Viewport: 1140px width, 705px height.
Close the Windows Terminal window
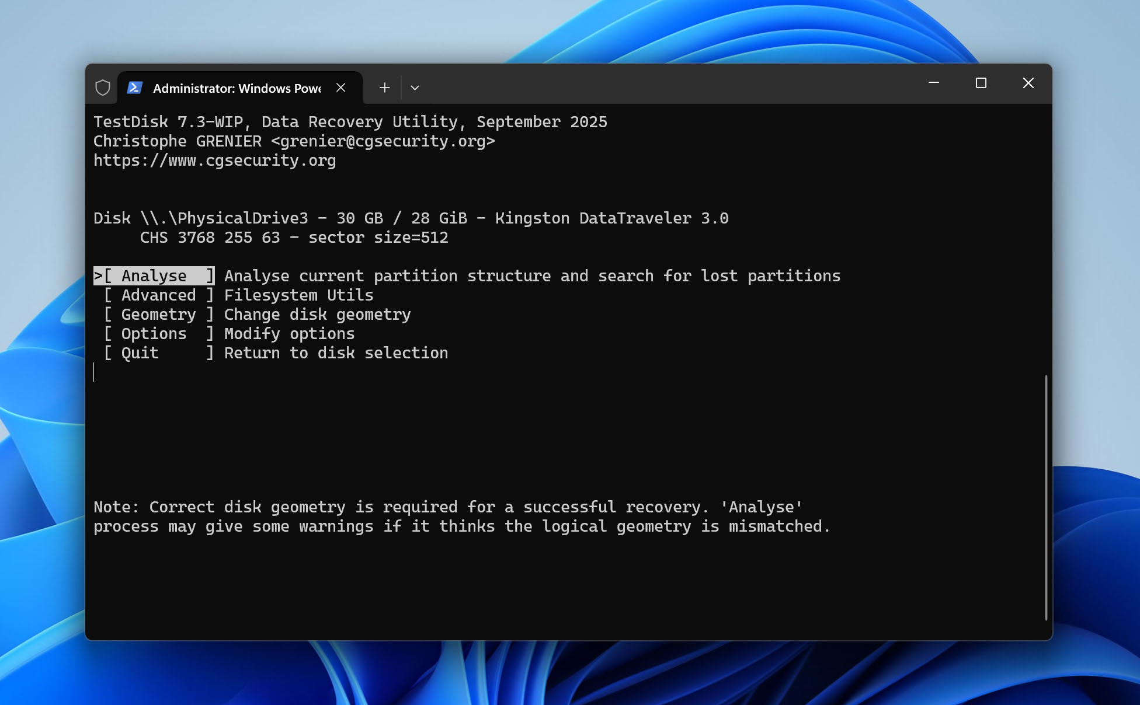[1028, 83]
